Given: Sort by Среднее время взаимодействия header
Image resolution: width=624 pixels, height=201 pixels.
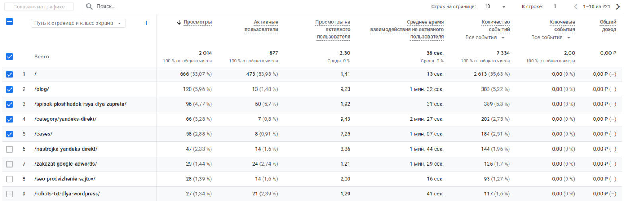Looking at the screenshot, I should pyautogui.click(x=407, y=29).
